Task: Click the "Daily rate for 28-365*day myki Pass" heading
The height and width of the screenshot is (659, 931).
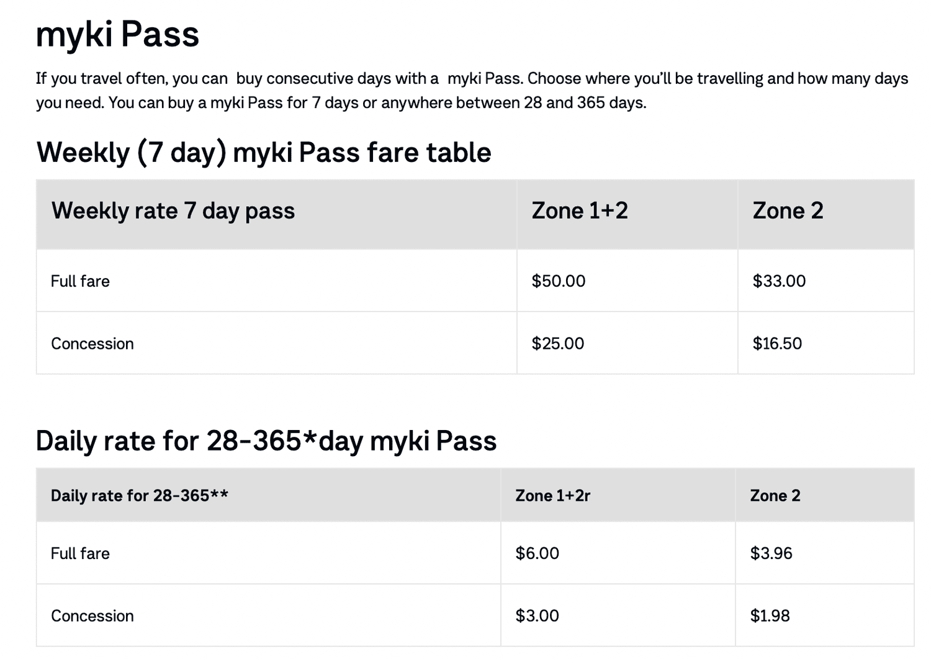Action: click(266, 441)
